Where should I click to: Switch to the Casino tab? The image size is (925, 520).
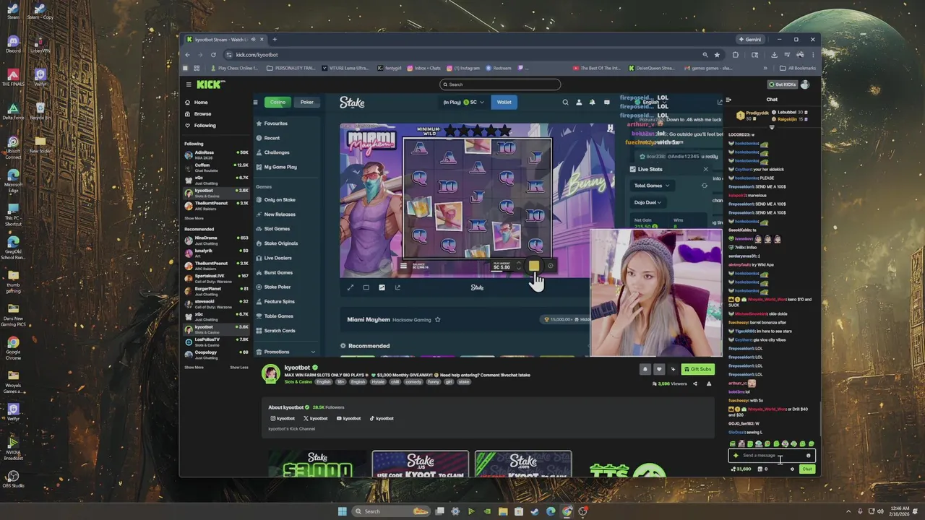coord(277,102)
